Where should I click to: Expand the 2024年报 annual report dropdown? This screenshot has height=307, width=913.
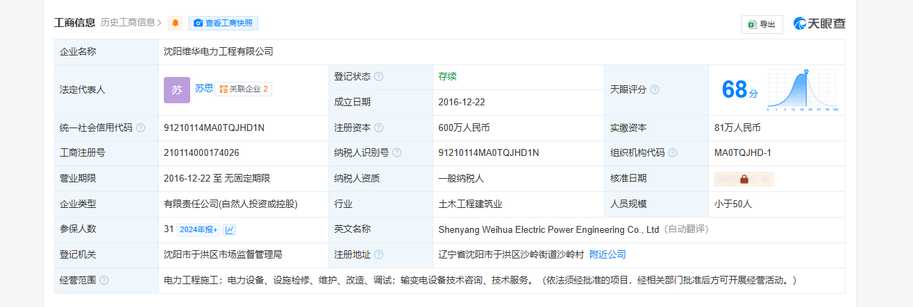[198, 230]
